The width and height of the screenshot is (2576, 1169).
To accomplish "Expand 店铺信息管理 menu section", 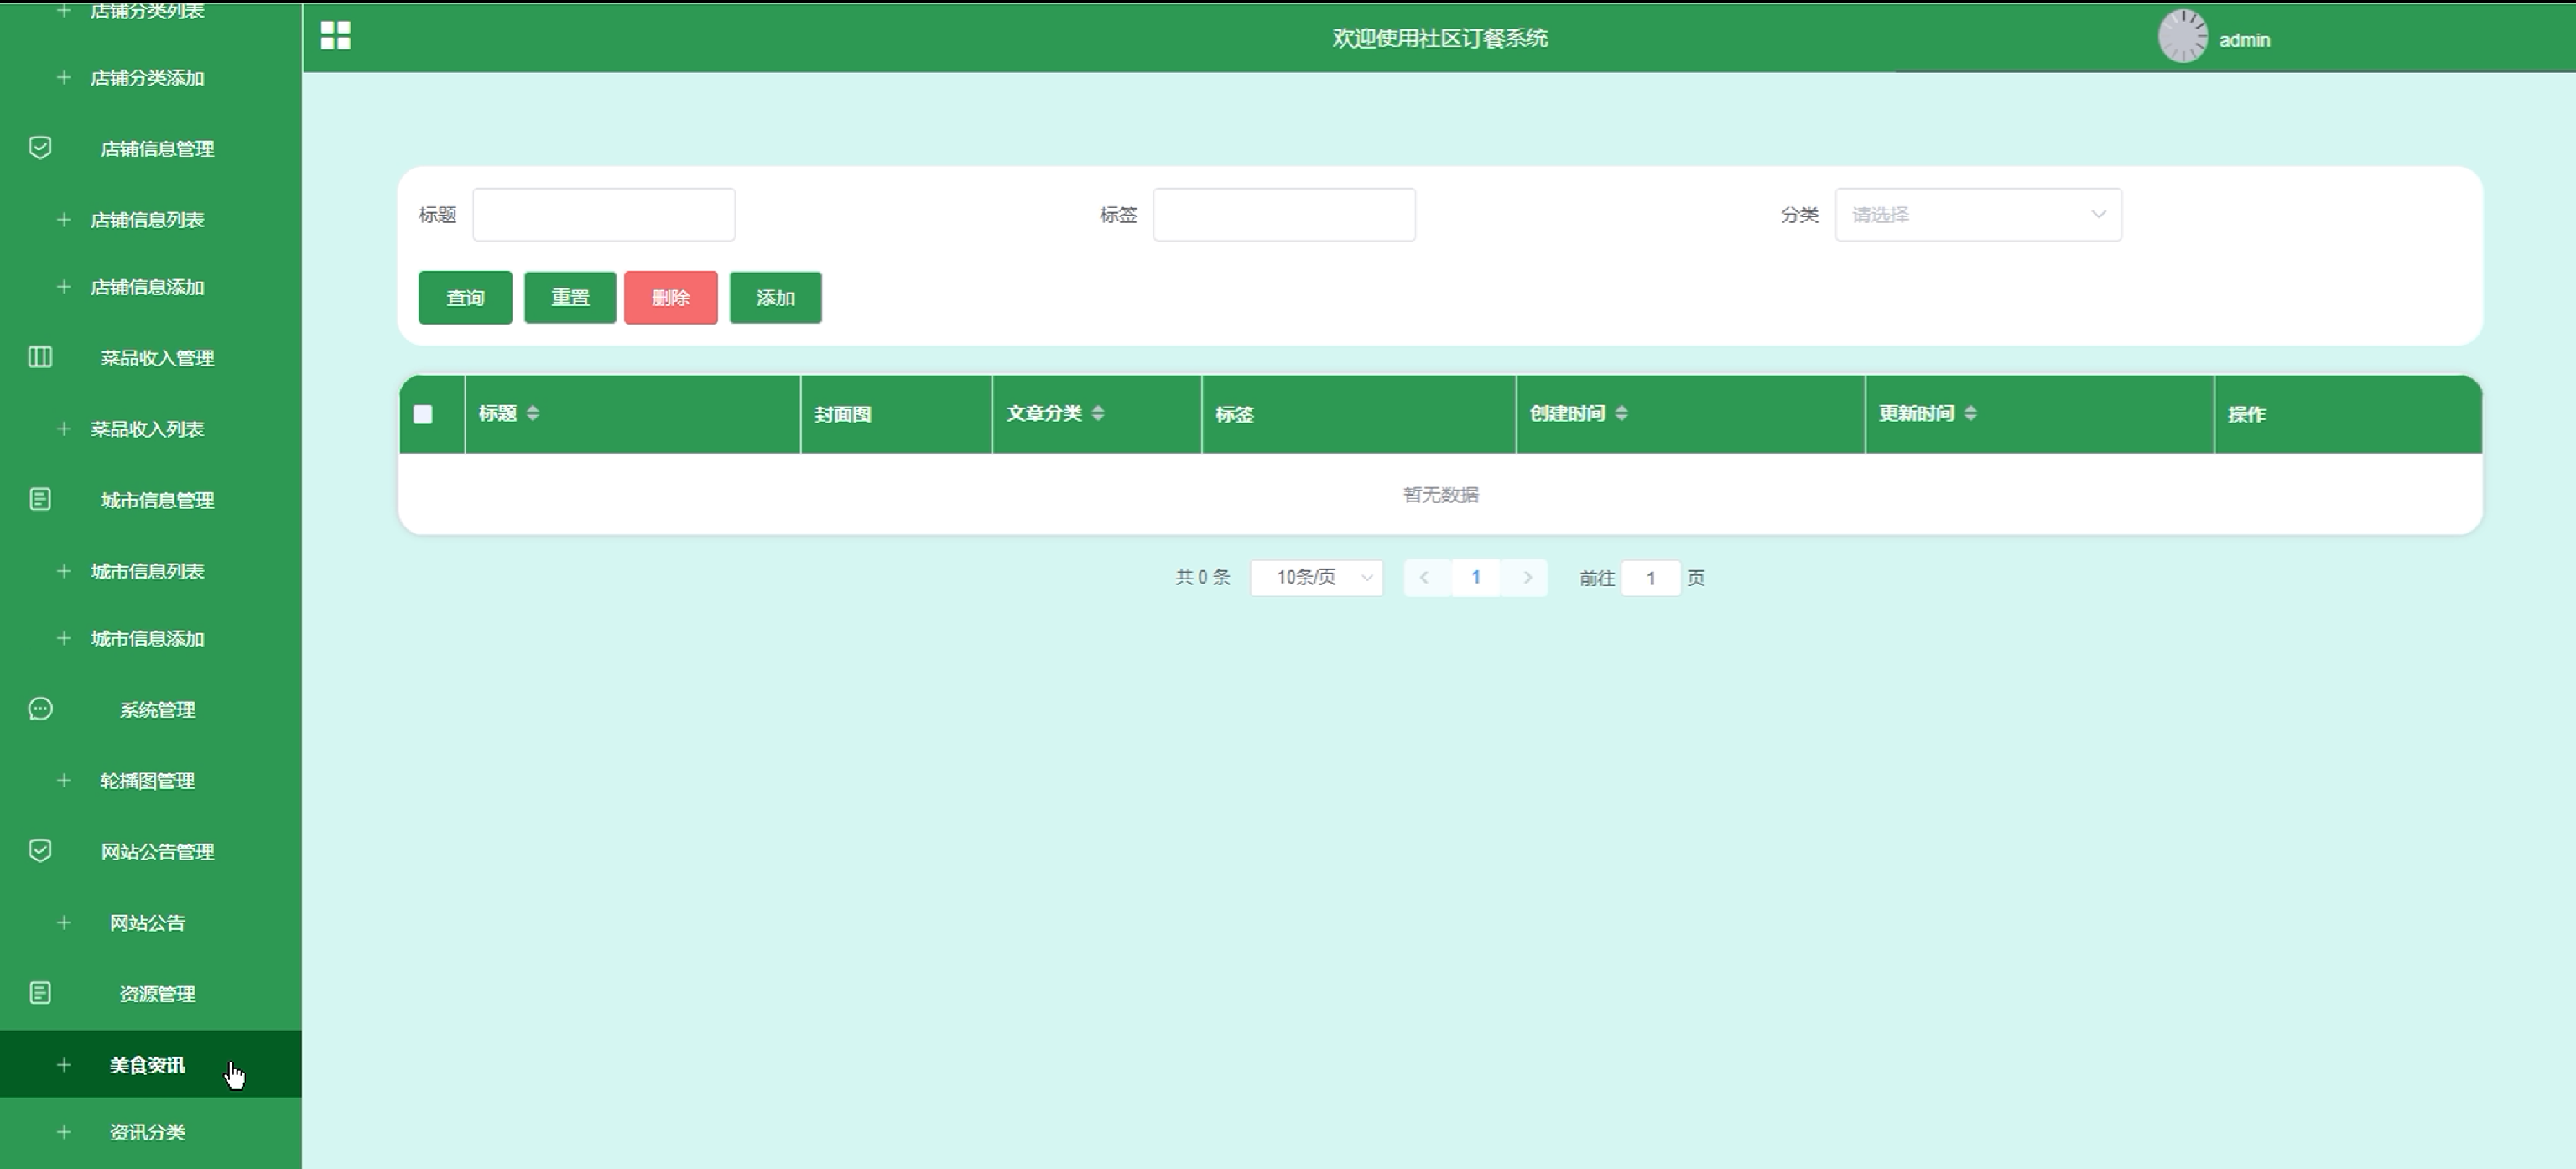I will (151, 148).
